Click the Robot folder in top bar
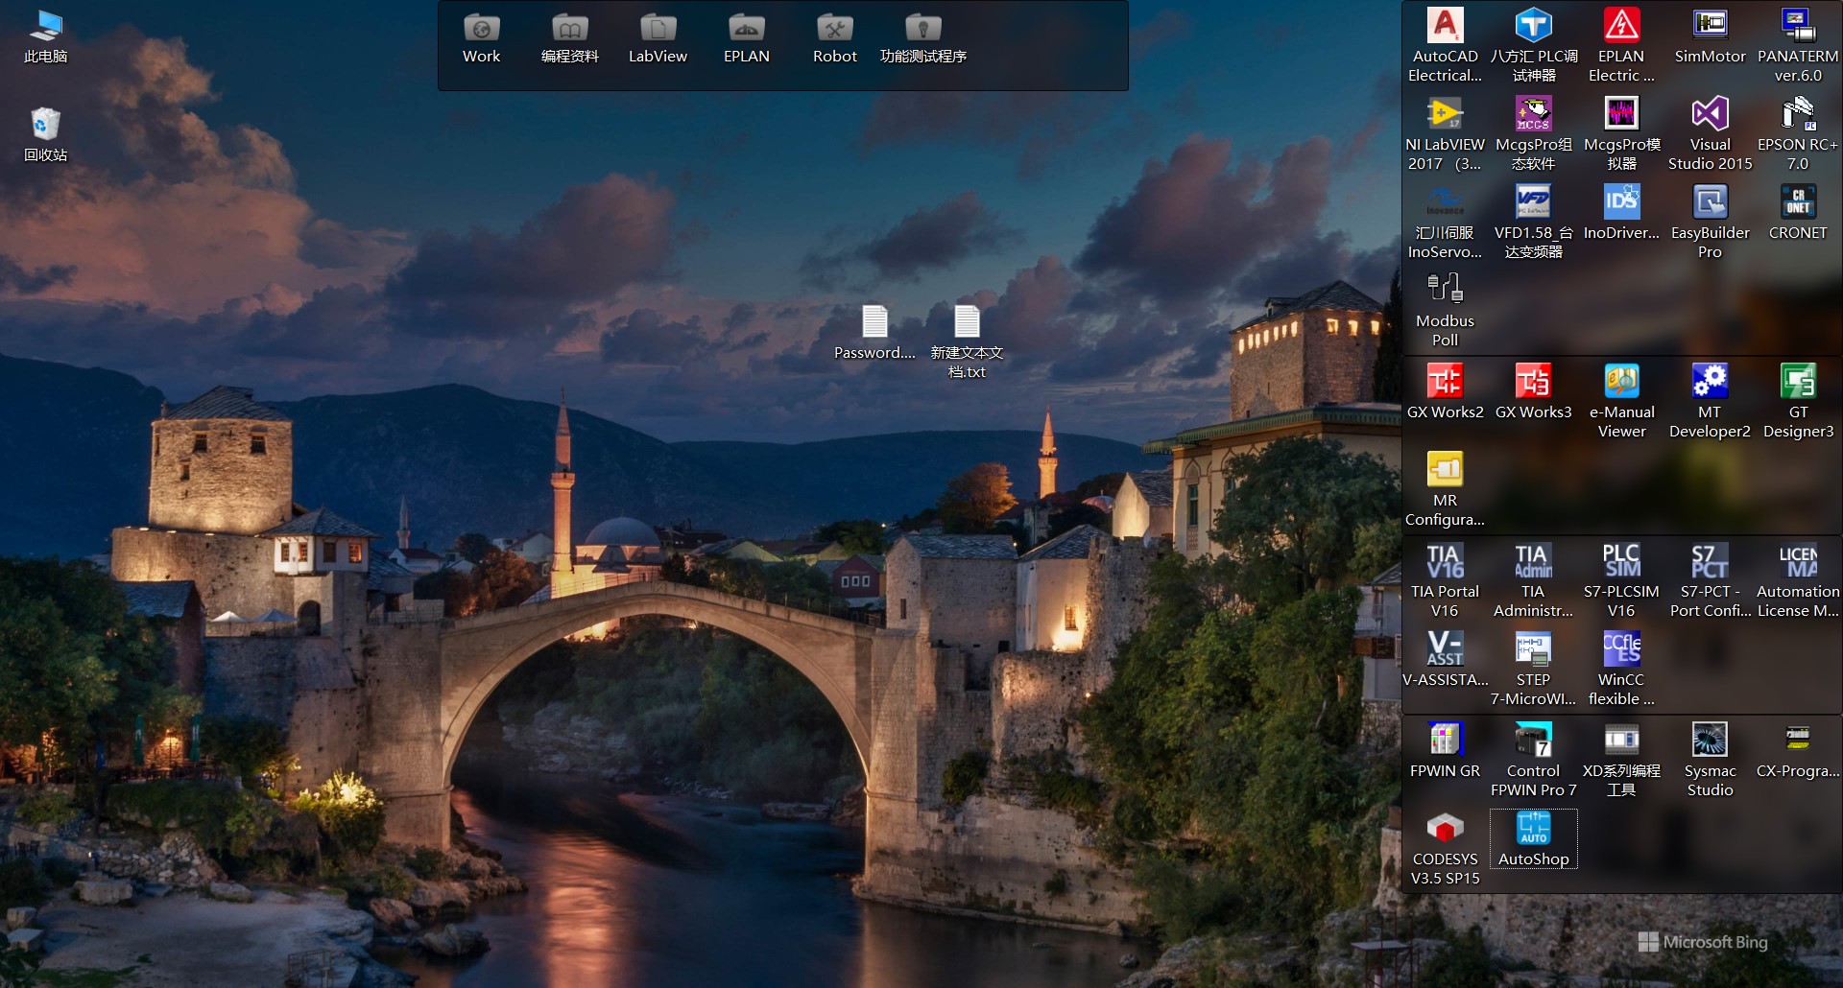The width and height of the screenshot is (1843, 988). [835, 31]
